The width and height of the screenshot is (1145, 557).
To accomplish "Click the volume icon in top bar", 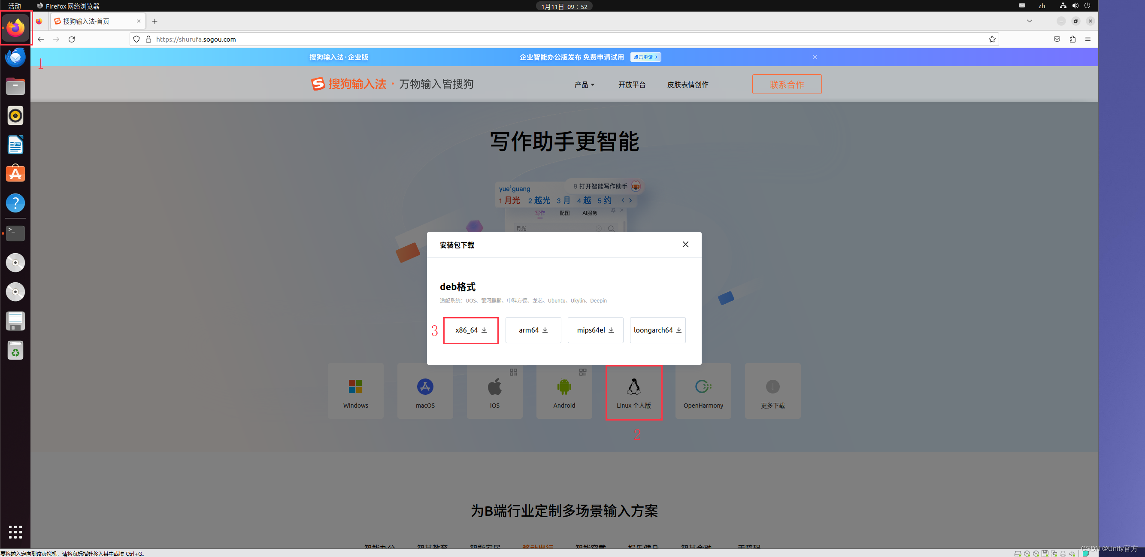I will point(1075,6).
